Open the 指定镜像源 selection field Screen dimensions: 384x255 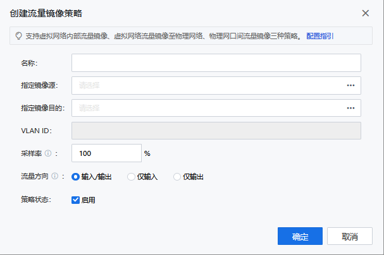216,85
